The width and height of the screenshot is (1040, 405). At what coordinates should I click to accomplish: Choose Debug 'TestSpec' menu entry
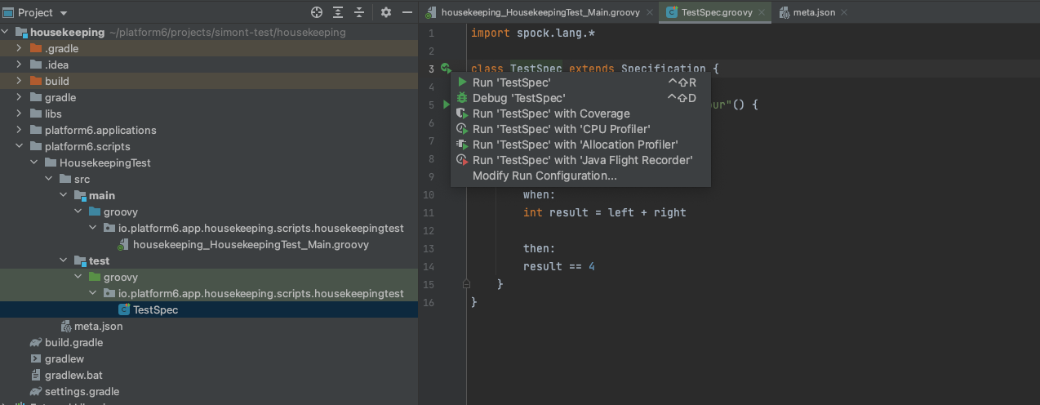click(518, 98)
